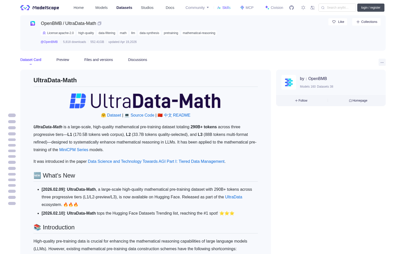Open the Civision navigation item

[x=274, y=8]
